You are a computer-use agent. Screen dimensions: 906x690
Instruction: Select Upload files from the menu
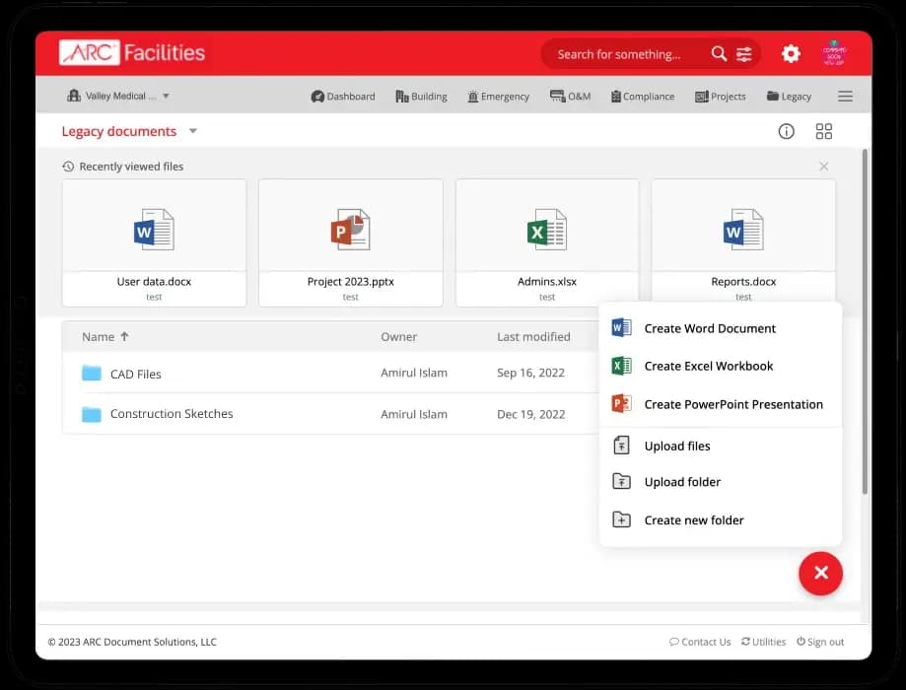point(677,446)
